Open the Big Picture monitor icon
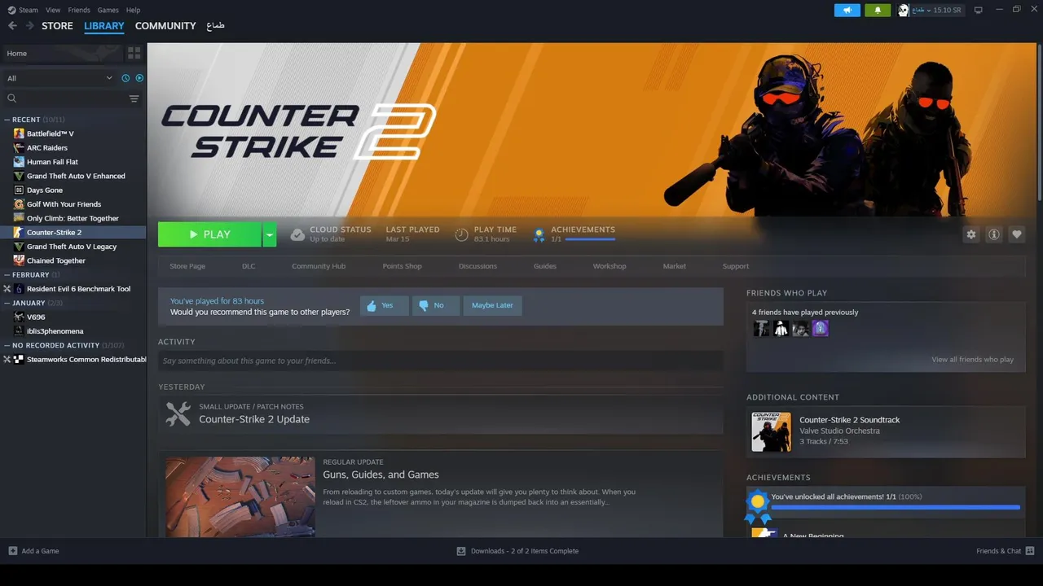1043x586 pixels. tap(979, 10)
